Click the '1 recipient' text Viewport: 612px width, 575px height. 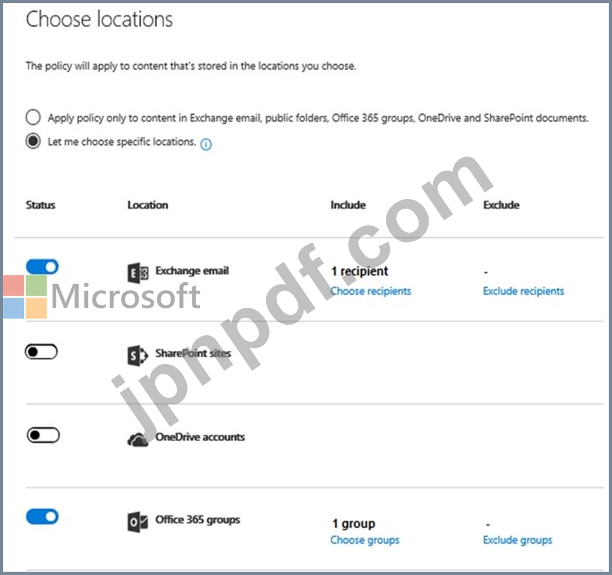(x=359, y=271)
